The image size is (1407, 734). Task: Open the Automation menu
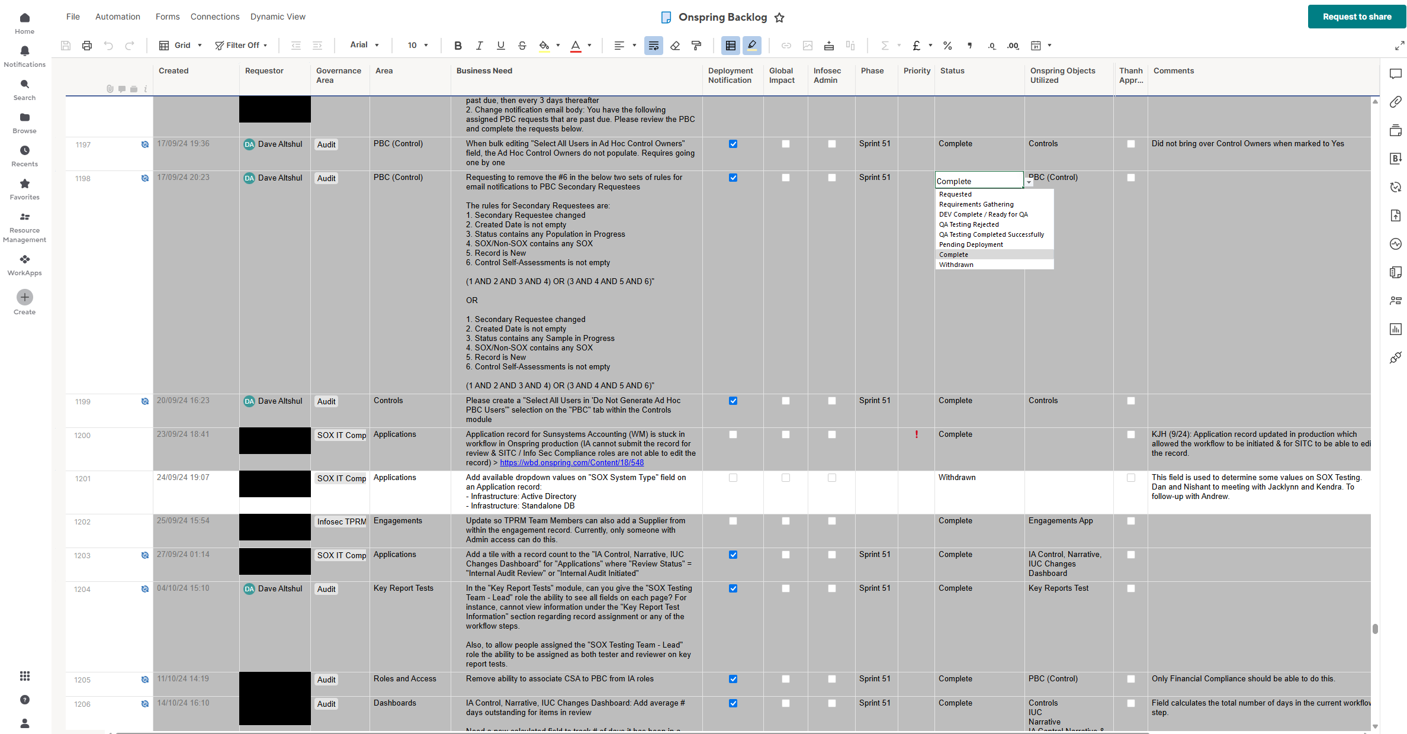[118, 17]
